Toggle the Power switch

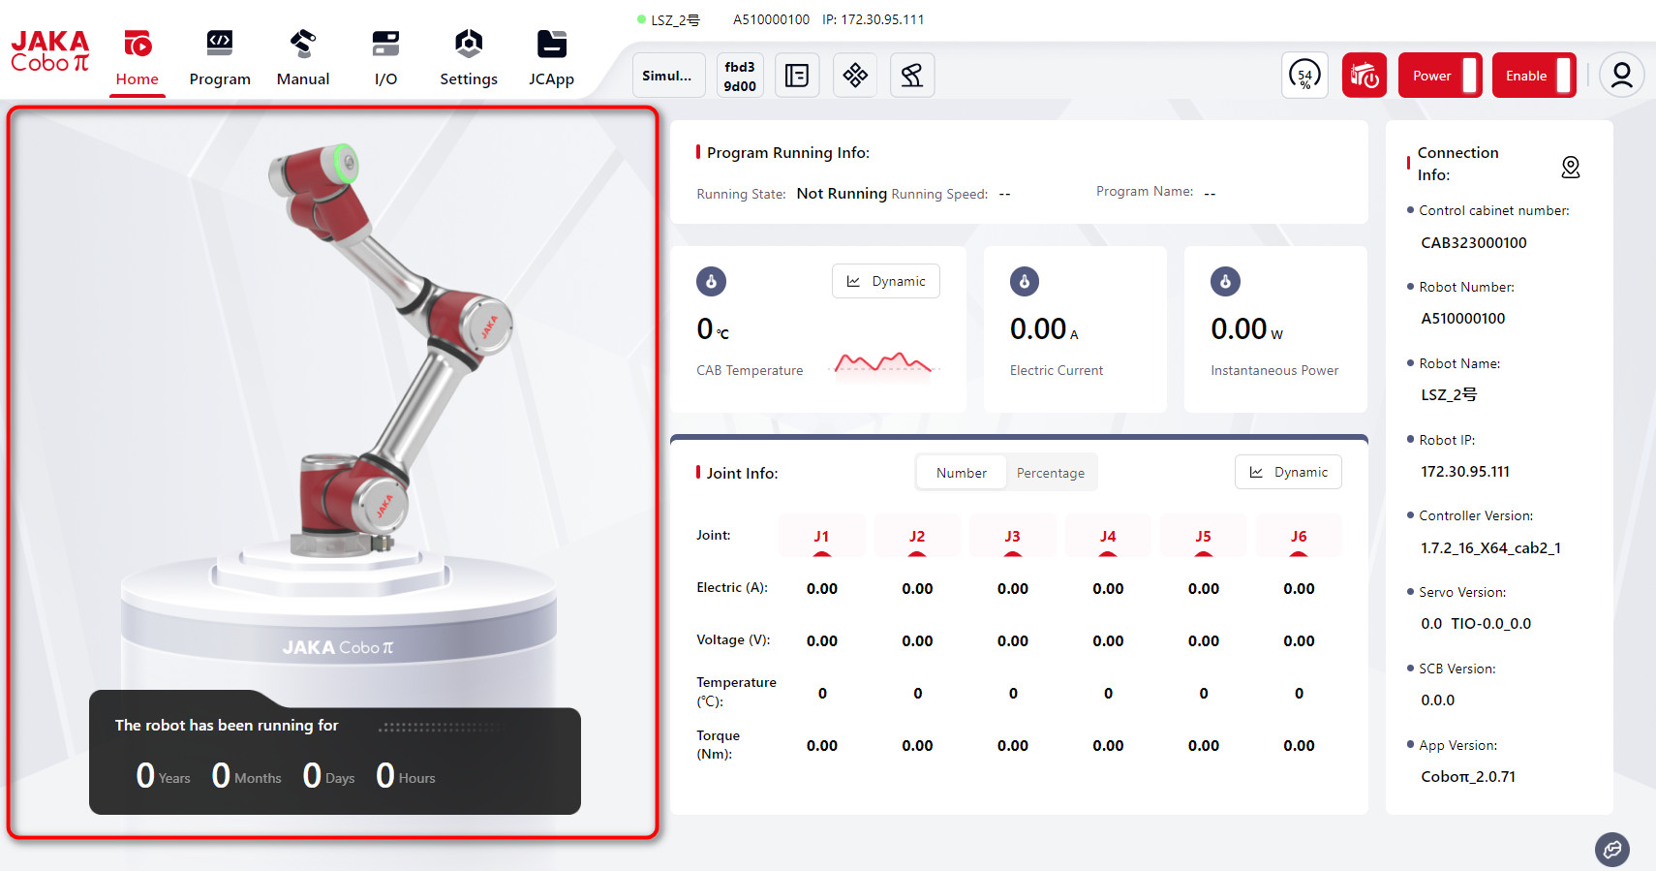point(1440,76)
